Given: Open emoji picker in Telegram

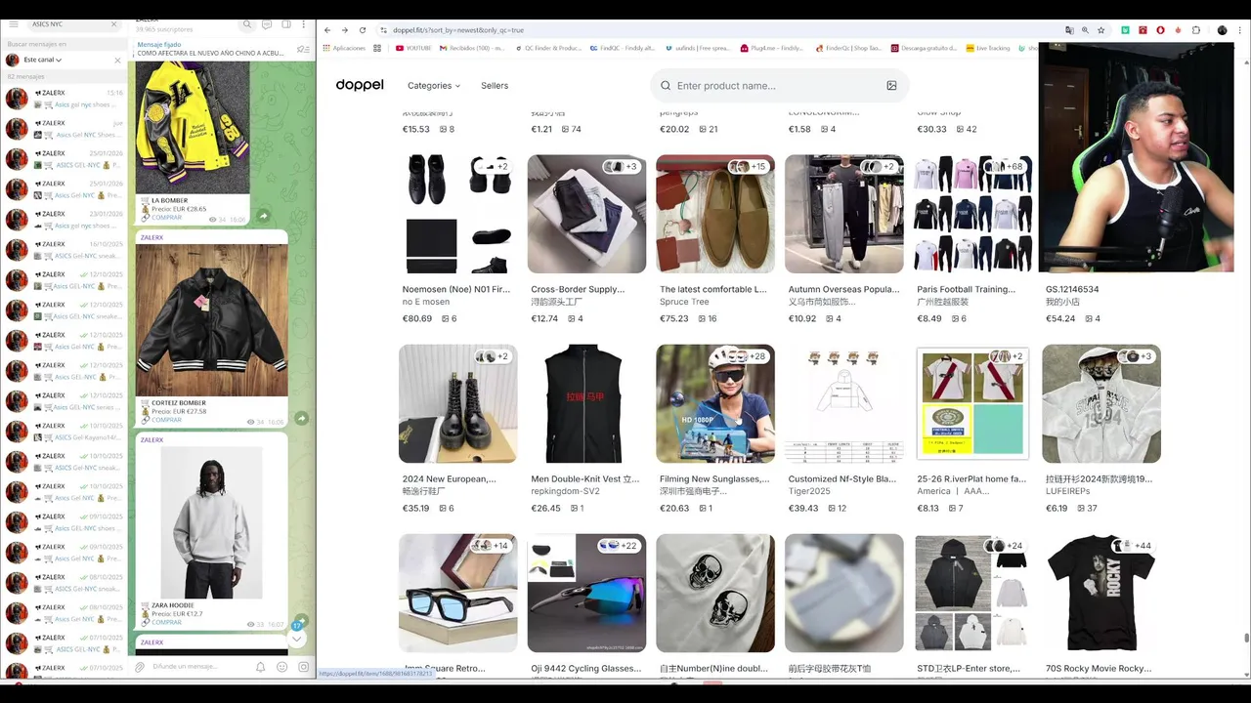Looking at the screenshot, I should pos(282,667).
